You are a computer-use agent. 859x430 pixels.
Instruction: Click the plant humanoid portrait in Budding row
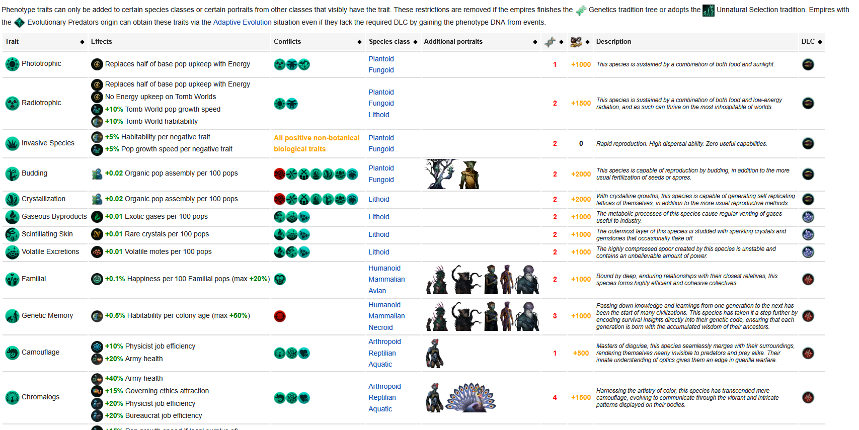[469, 174]
